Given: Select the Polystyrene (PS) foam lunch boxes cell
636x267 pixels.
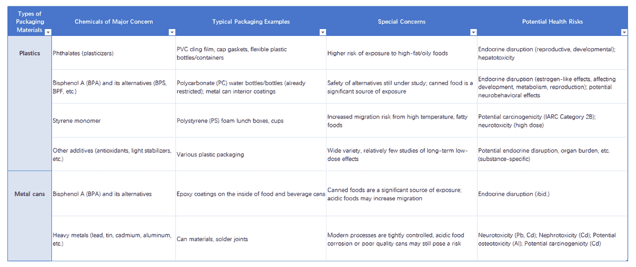Looking at the screenshot, I should click(x=251, y=121).
